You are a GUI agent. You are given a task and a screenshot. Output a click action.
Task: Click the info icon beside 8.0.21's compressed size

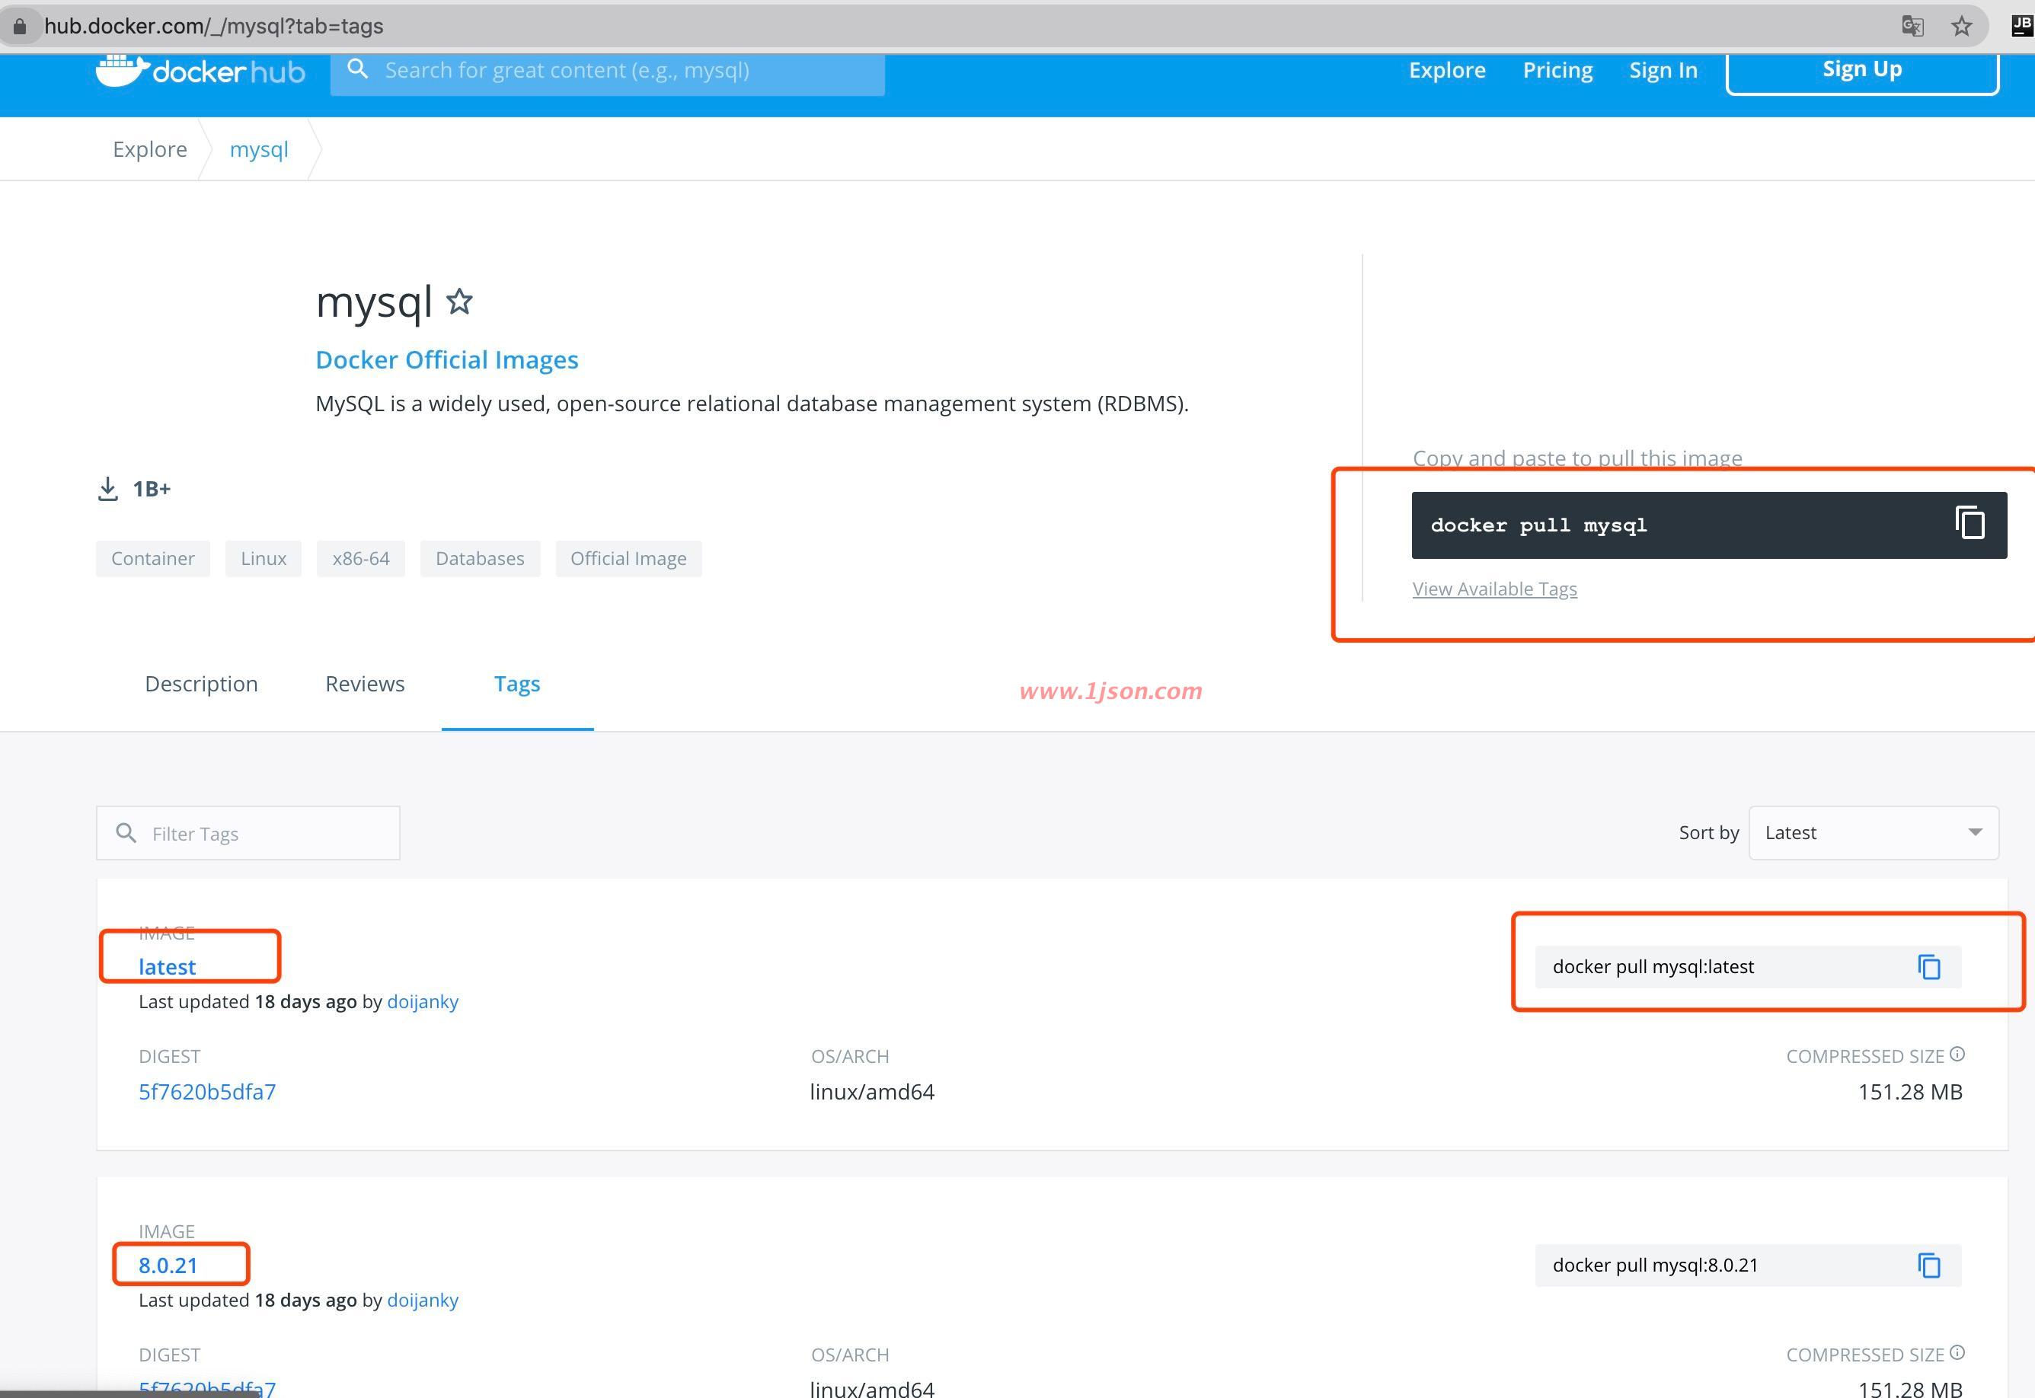coord(1958,1352)
